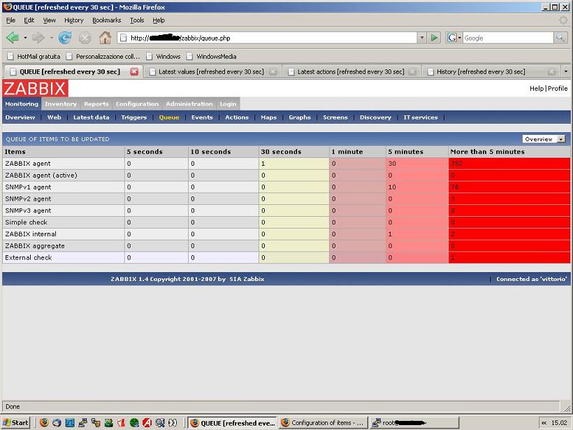Viewport: 573px width, 430px height.
Task: Open the Back button history dropdown arrow
Action: (25, 38)
